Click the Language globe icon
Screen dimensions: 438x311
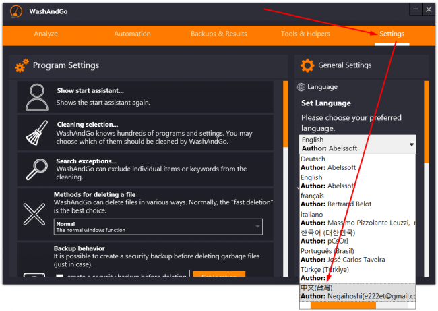click(x=301, y=87)
